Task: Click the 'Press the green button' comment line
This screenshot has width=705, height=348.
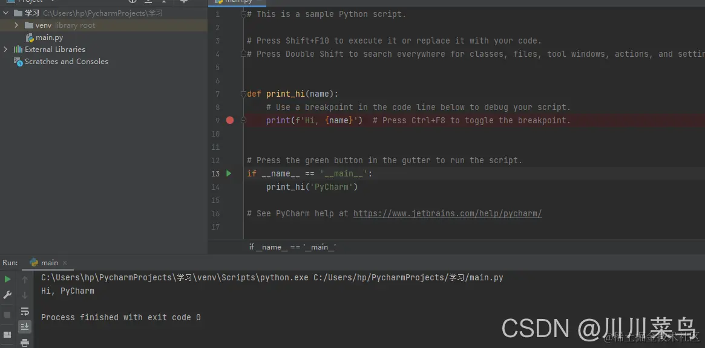Action: pos(385,160)
